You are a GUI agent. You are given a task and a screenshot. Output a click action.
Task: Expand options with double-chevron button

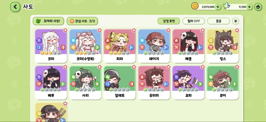pyautogui.click(x=236, y=21)
